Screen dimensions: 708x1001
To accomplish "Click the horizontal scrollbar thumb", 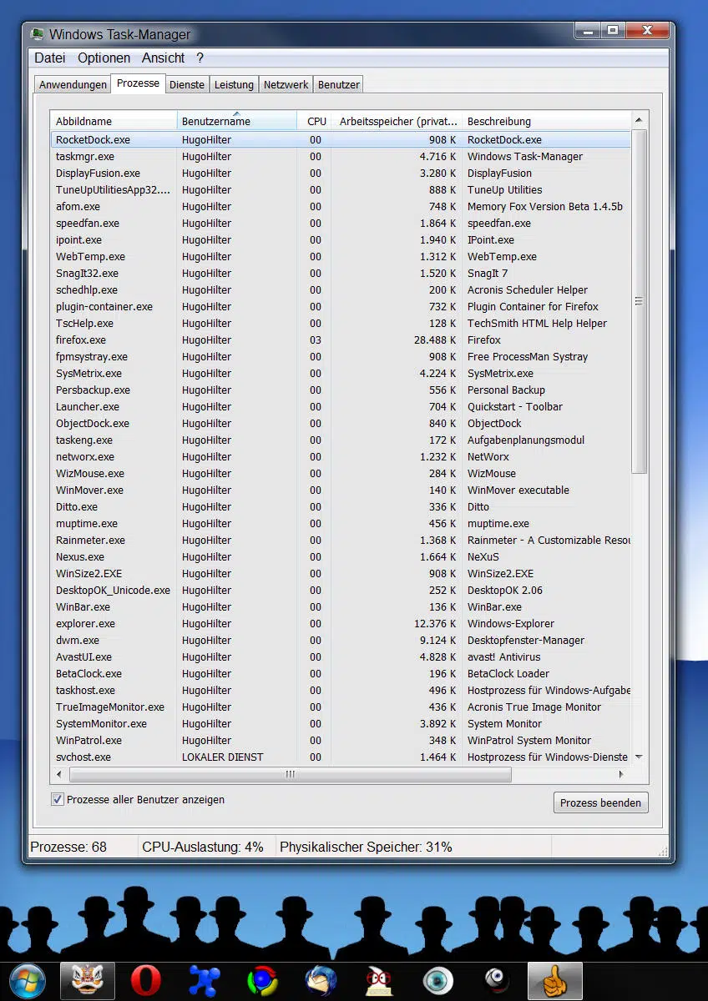I will (291, 774).
